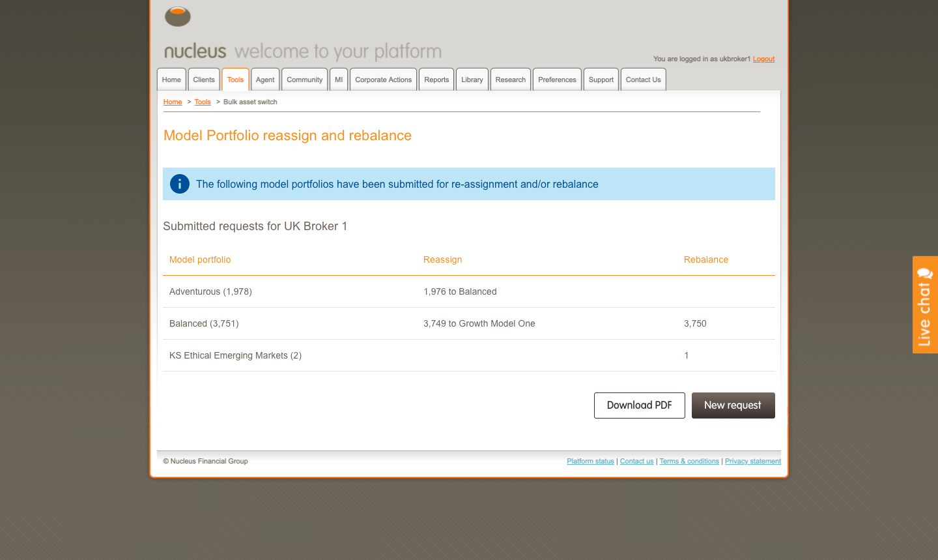Click the blue info icon in banner
Viewport: 938px width, 560px height.
point(180,184)
